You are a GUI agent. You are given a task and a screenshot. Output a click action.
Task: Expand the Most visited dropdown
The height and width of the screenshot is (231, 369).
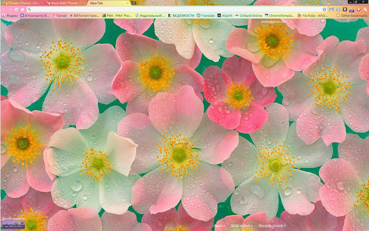pos(242,226)
